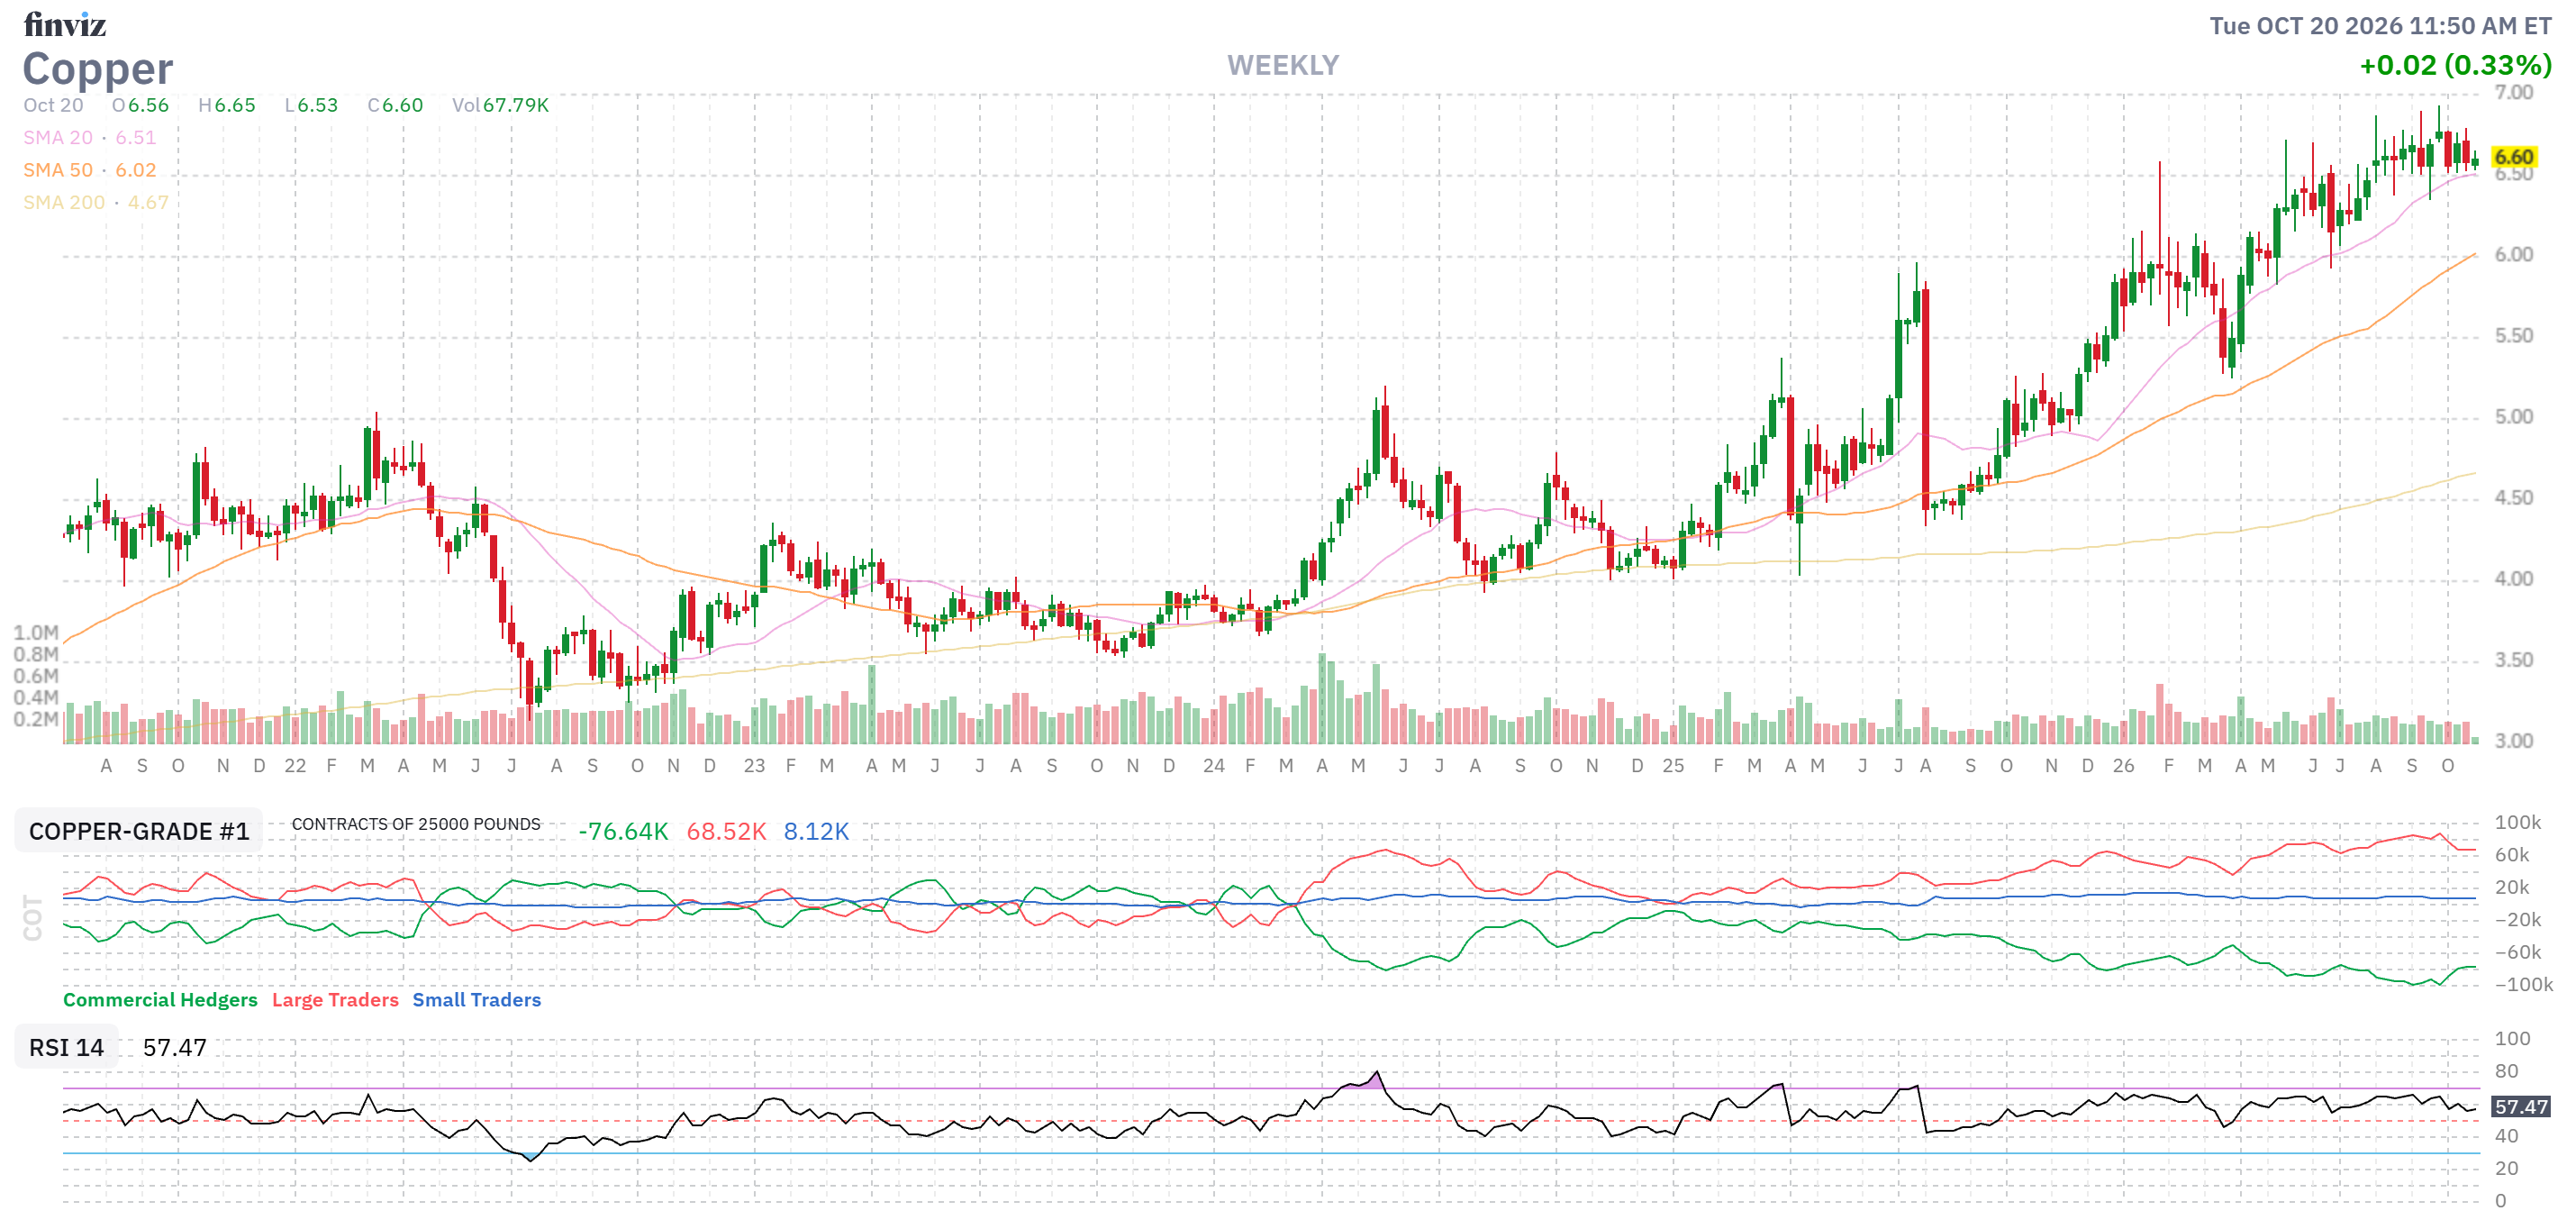Click the Vol 67.79K readout
The width and height of the screenshot is (2576, 1229).
point(500,105)
